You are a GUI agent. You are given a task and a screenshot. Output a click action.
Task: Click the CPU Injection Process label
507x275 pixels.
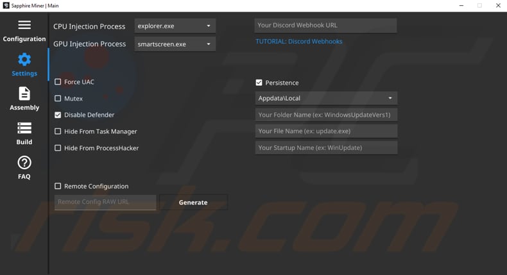pos(89,26)
